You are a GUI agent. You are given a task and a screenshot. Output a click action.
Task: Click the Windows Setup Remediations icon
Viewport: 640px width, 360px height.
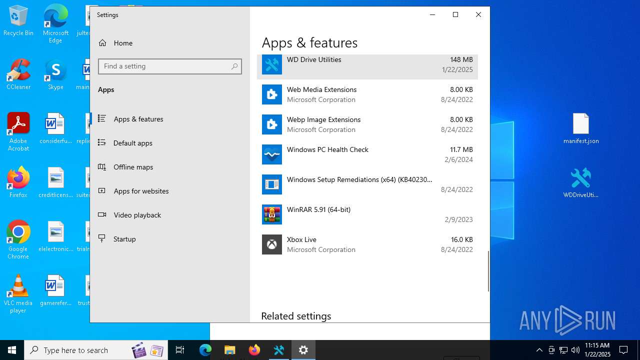click(272, 184)
